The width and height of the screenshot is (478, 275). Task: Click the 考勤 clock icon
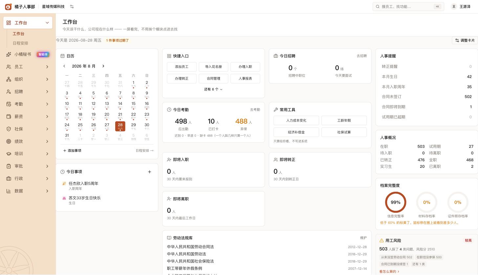click(9, 104)
